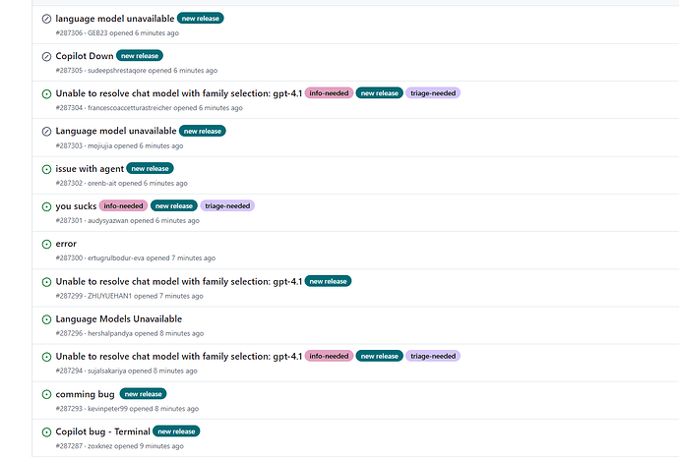The image size is (679, 457).
Task: Click new release label beside Copilot bug - Terminal
Action: pyautogui.click(x=177, y=431)
